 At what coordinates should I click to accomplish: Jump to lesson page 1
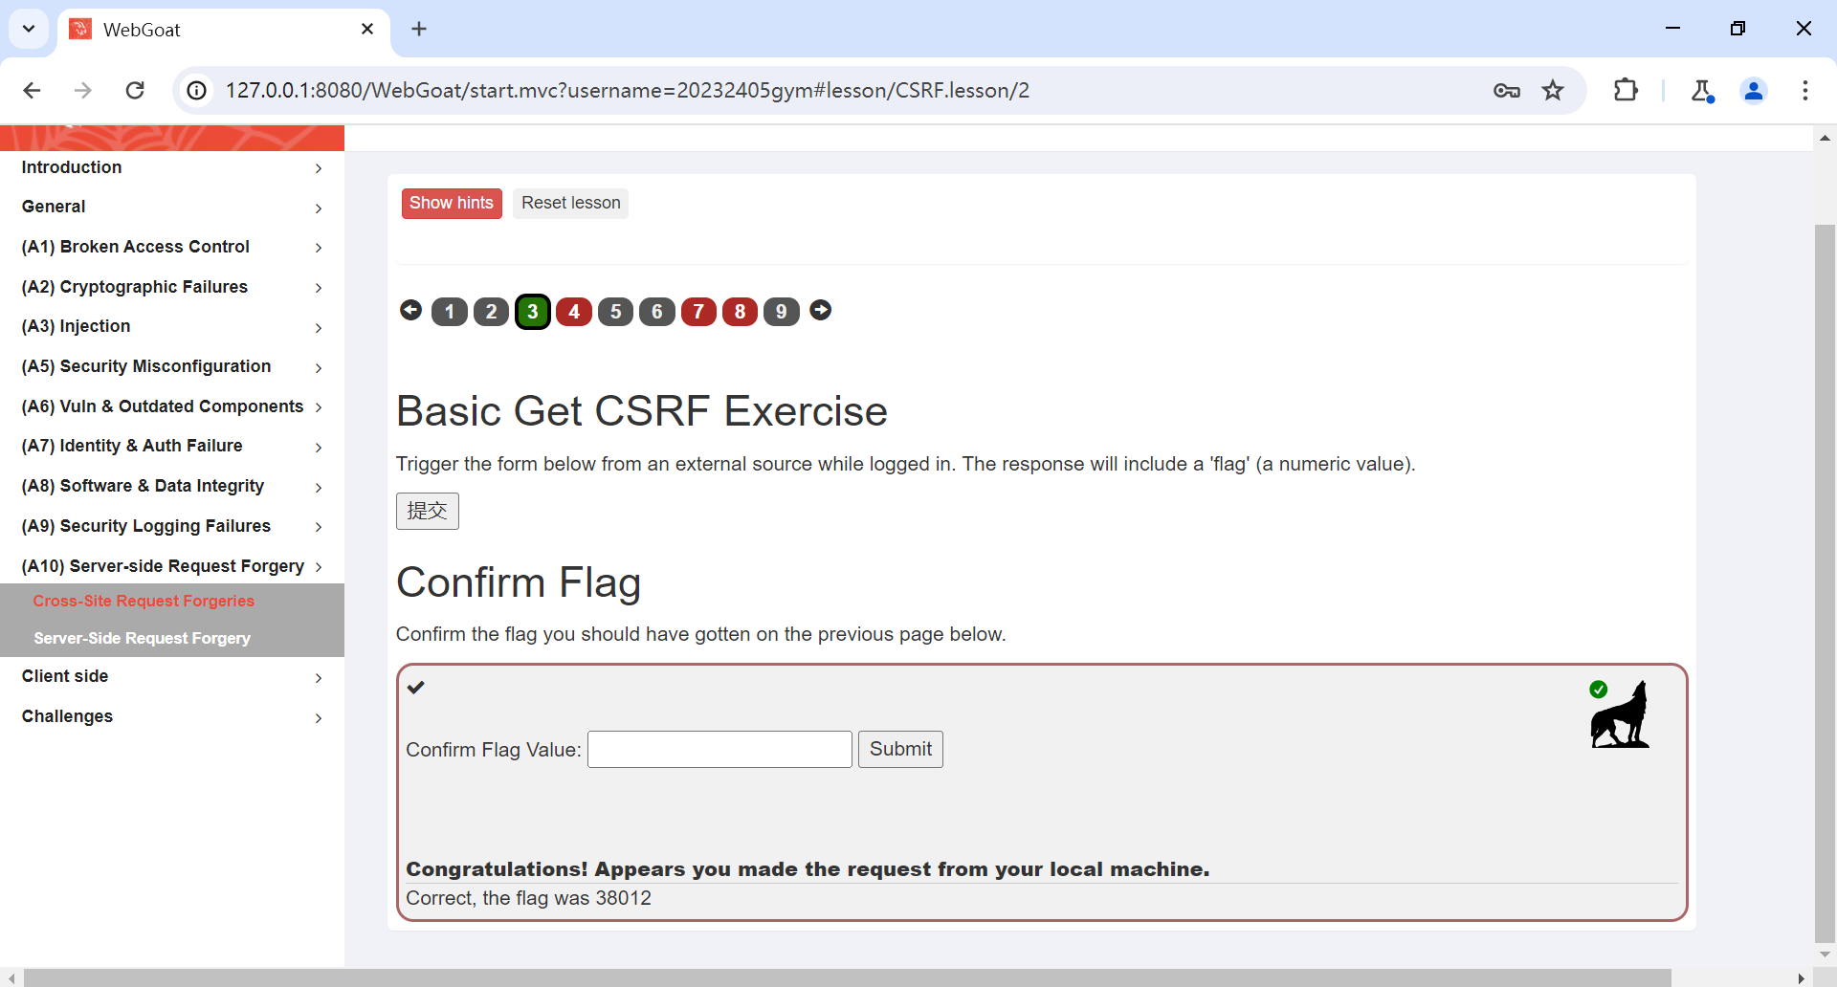(x=450, y=312)
